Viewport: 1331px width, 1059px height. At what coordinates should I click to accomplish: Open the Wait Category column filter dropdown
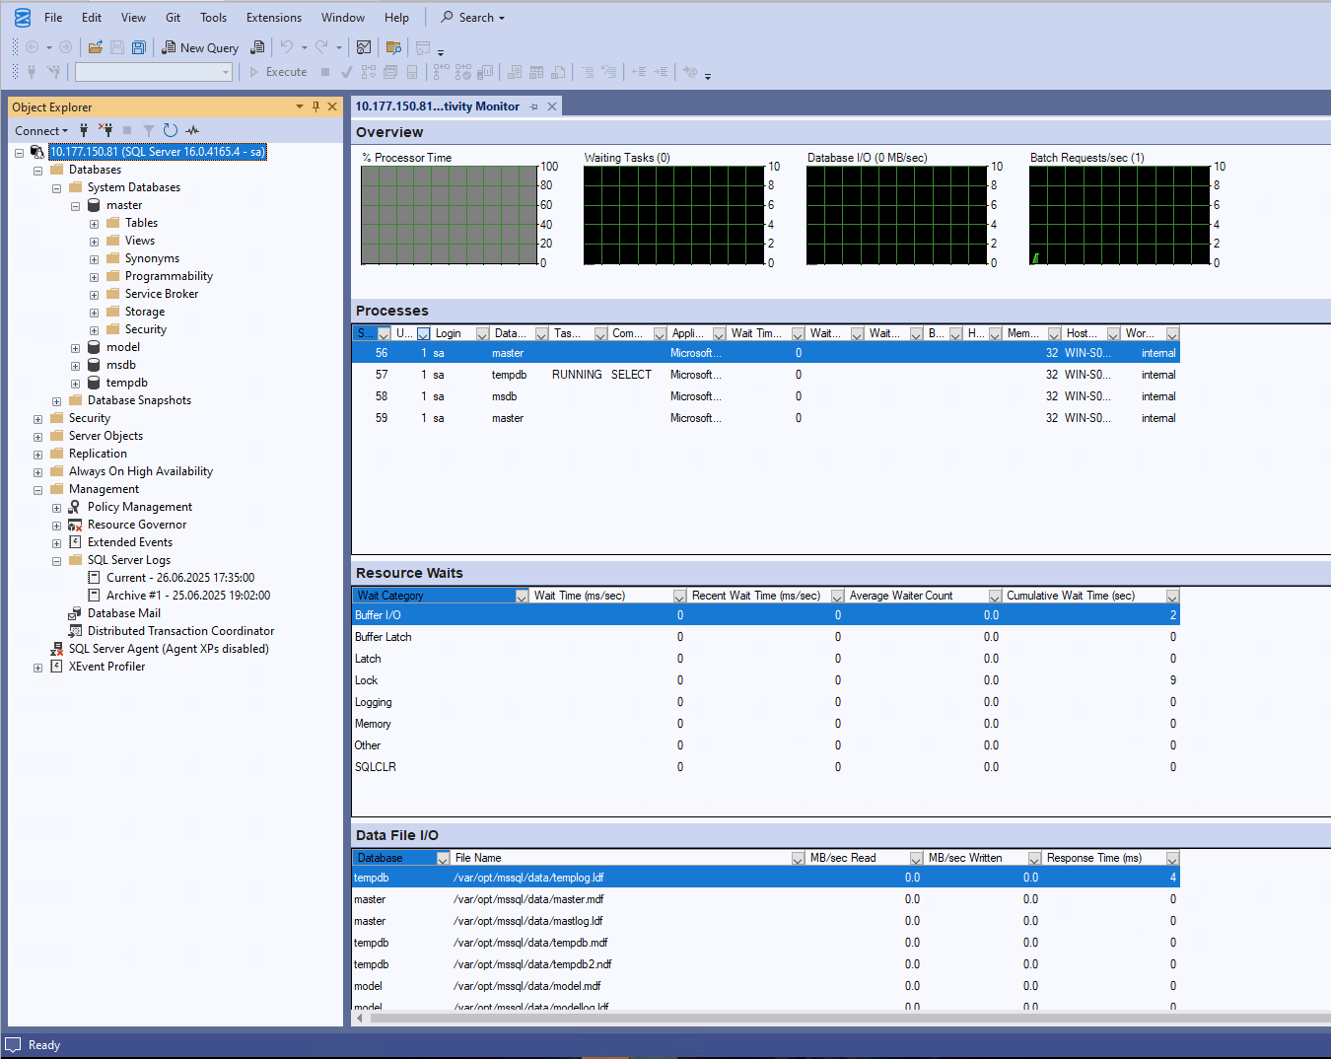pyautogui.click(x=522, y=597)
